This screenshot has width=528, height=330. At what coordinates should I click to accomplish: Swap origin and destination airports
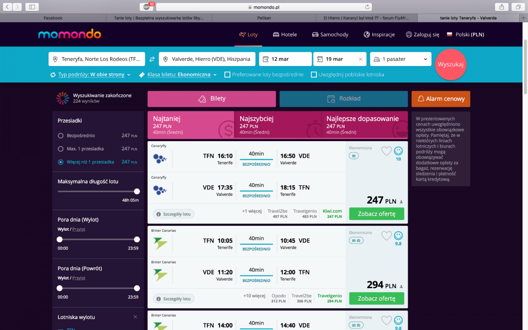152,59
